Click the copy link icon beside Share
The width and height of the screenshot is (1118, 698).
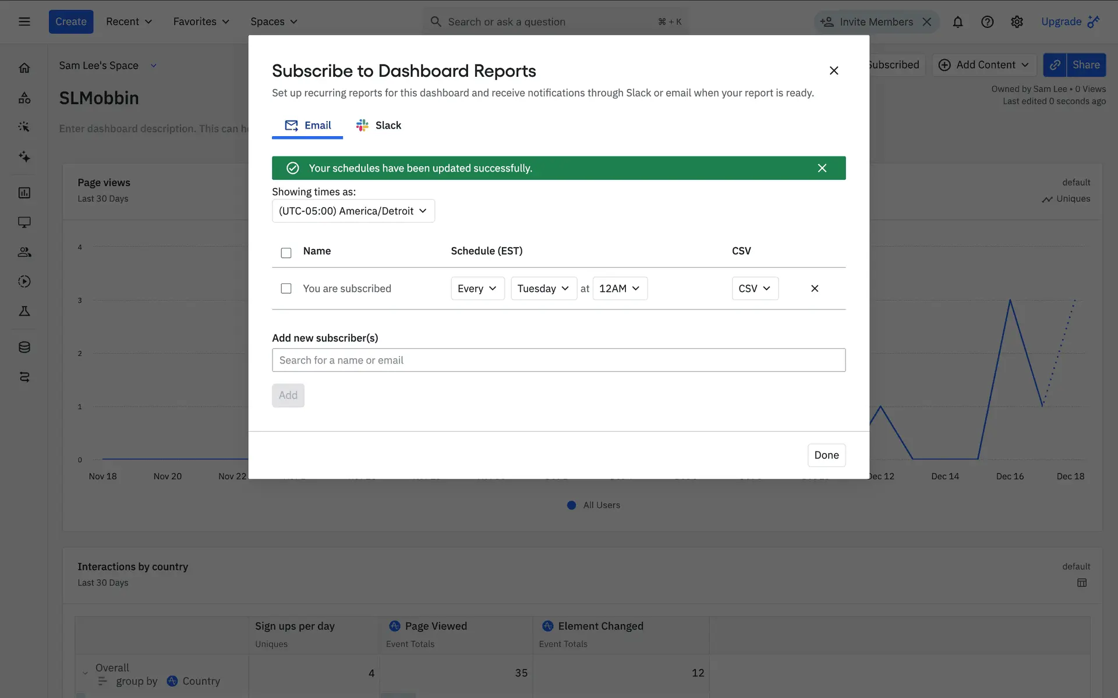tap(1055, 65)
